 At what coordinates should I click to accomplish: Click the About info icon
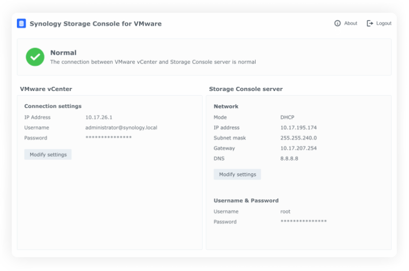[x=337, y=23]
